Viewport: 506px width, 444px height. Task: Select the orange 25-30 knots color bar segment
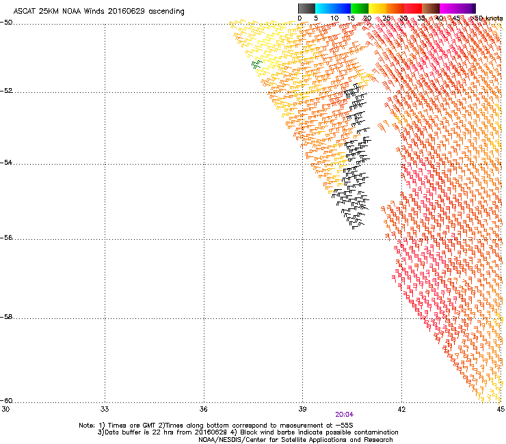(395, 8)
